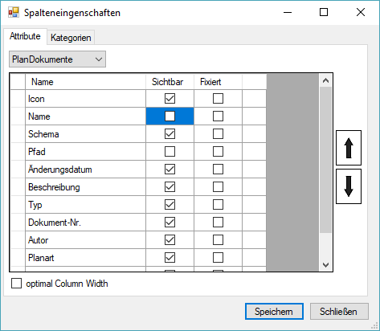Enable Fixiert for Icon row
The height and width of the screenshot is (331, 380).
(x=218, y=99)
